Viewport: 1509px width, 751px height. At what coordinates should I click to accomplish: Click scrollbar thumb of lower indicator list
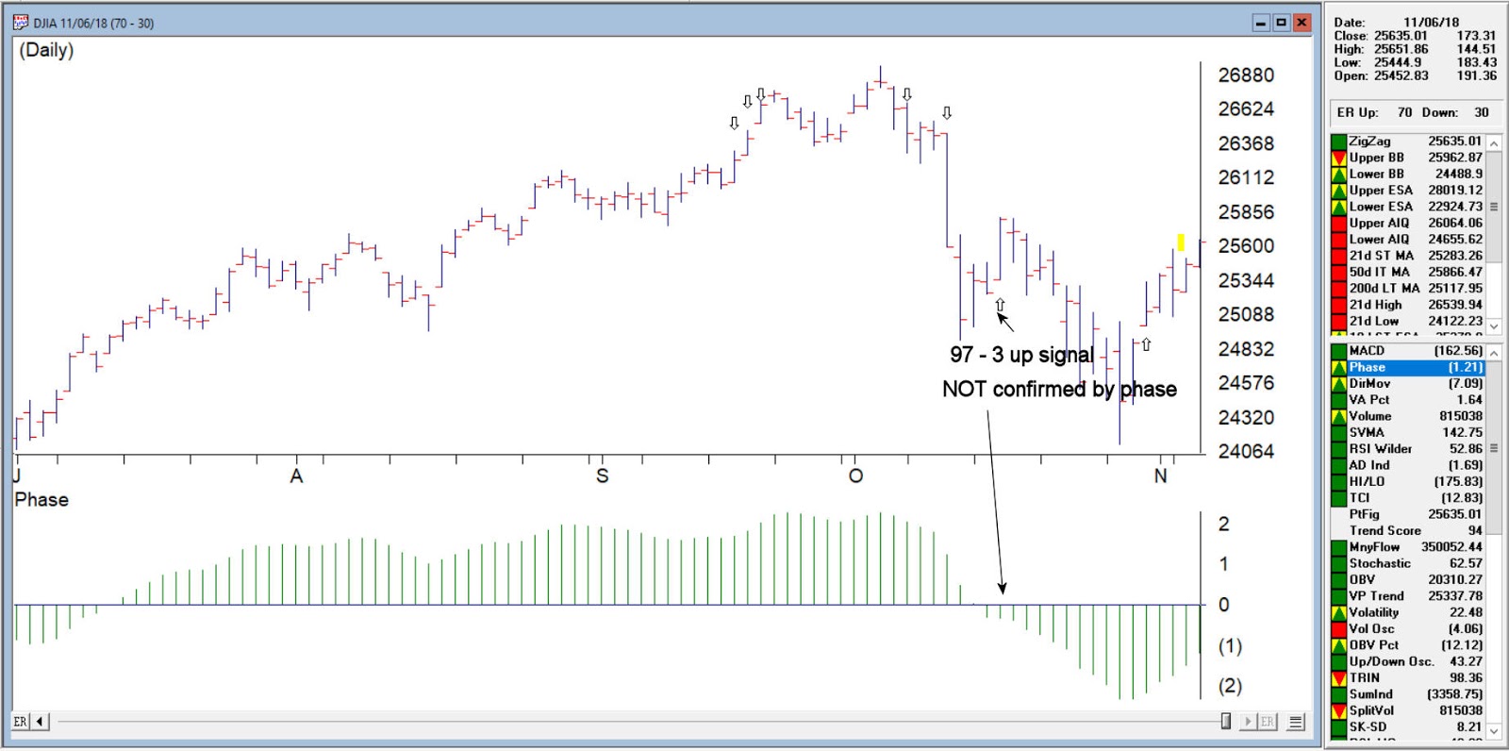(x=1494, y=449)
